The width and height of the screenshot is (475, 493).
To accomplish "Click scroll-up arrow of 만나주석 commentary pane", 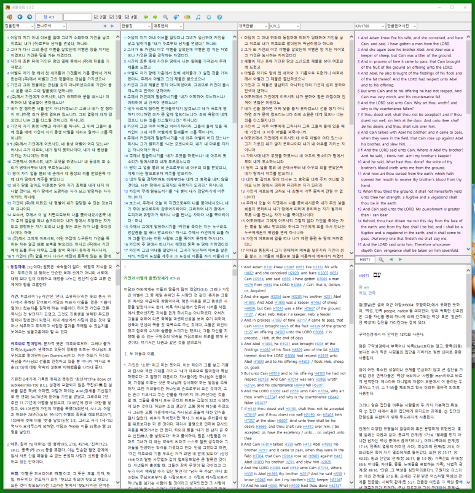I will (118, 266).
